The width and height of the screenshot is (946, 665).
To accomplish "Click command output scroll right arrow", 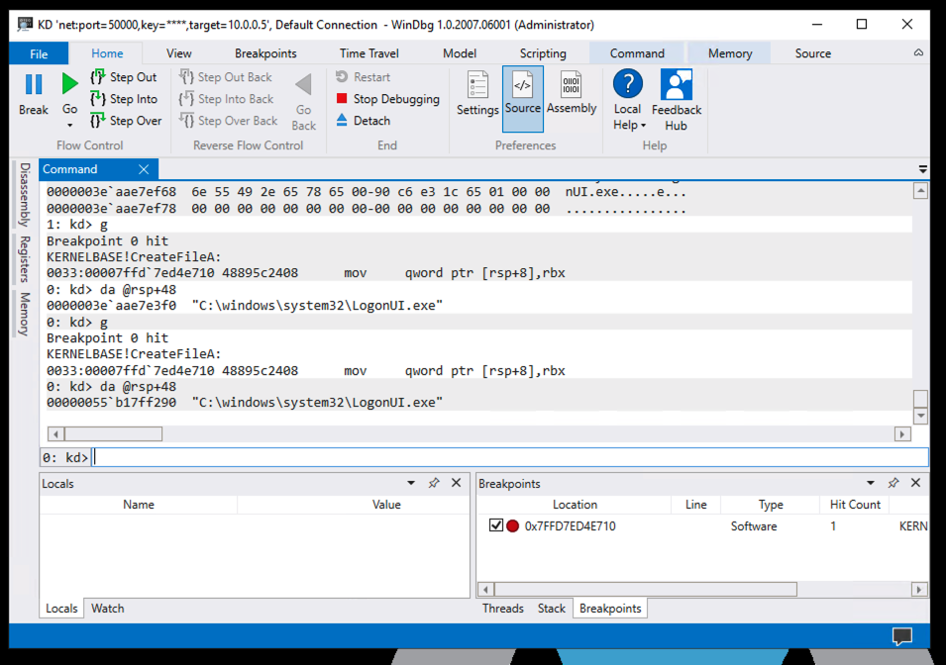I will coord(902,434).
